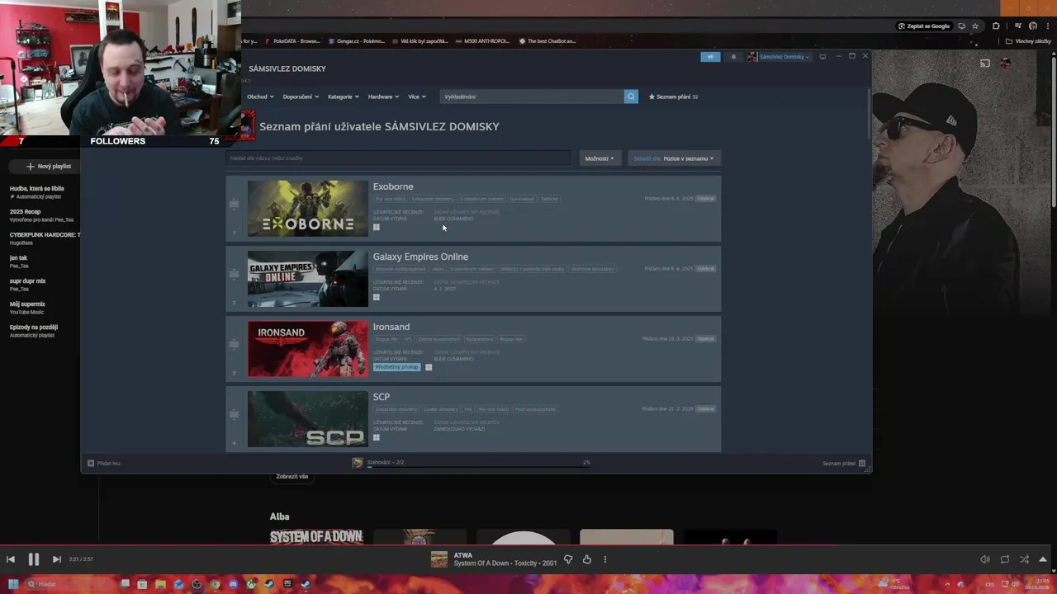
Task: Click the reorder handle for Exoborne
Action: pos(234,204)
